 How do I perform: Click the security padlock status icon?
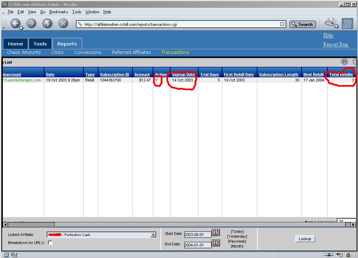click(x=348, y=255)
